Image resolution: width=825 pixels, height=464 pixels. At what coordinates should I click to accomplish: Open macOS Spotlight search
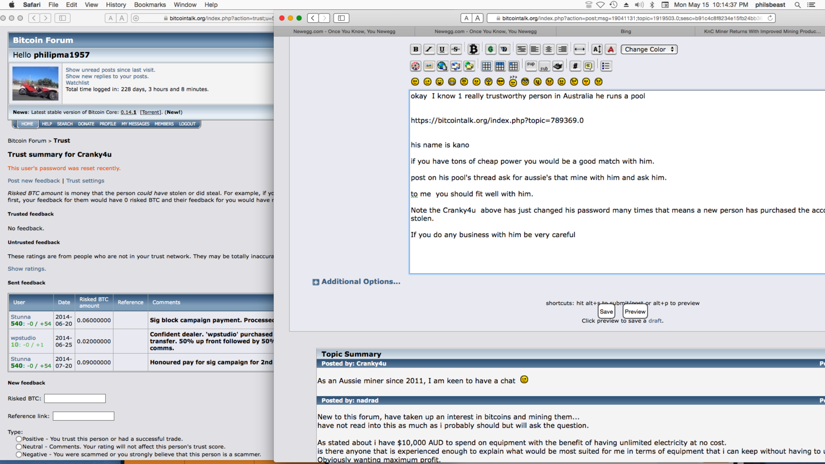797,5
